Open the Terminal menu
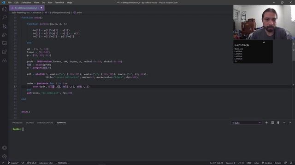Screen dimensions: 295x165 pos(59,3)
